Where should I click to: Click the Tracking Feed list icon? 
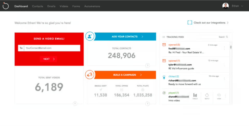pos(164,37)
